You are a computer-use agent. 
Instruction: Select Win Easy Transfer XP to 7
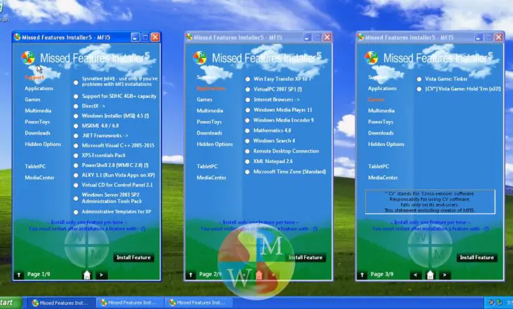click(x=248, y=79)
